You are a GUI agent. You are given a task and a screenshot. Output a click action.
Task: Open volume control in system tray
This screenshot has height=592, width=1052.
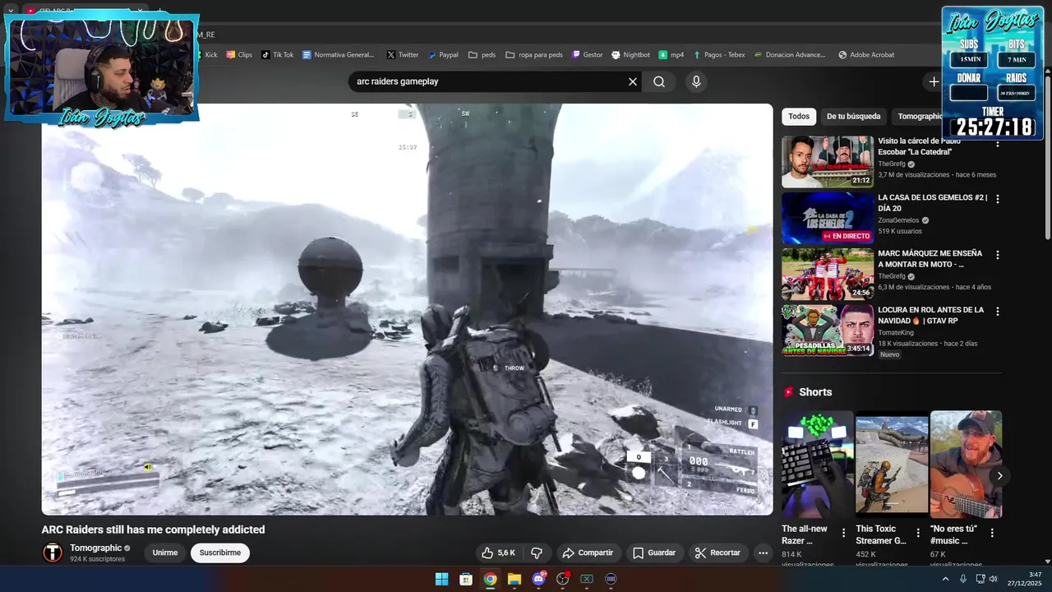coord(994,579)
